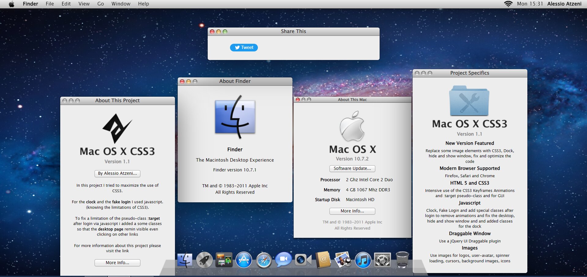Viewport: 587px width, 277px height.
Task: Click "2 Ghz Intel Core 2 Duo" value
Action: (x=369, y=180)
